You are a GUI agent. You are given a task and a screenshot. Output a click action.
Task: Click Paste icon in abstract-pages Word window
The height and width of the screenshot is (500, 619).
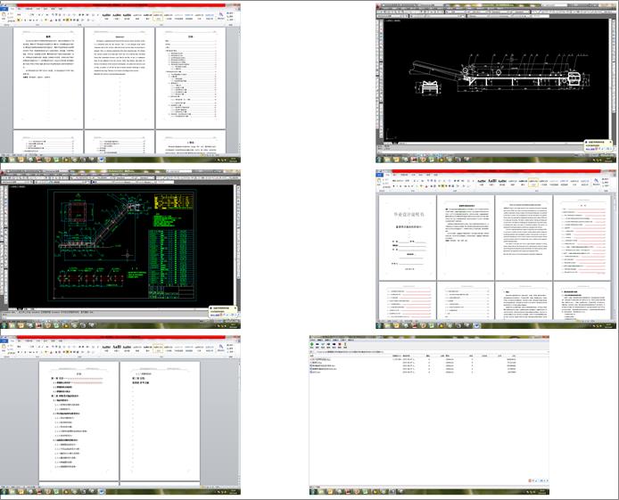(x=4, y=15)
